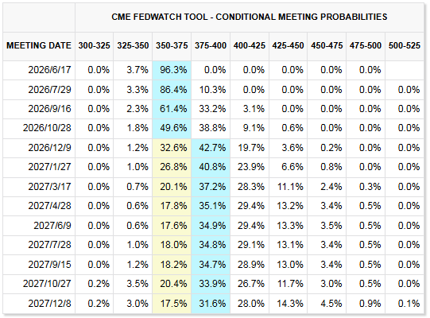
Task: Select the 86.4% cell for 2026/7/29
Action: [x=172, y=90]
